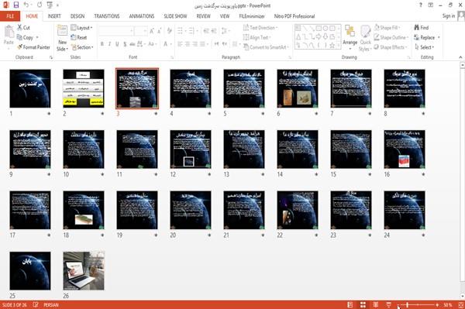Click the Undo arrow in title bar

(26, 5)
